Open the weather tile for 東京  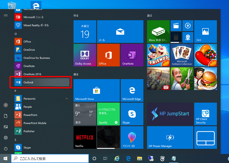[85, 114]
